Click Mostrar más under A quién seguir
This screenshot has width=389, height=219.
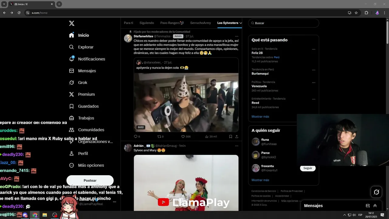(x=260, y=180)
